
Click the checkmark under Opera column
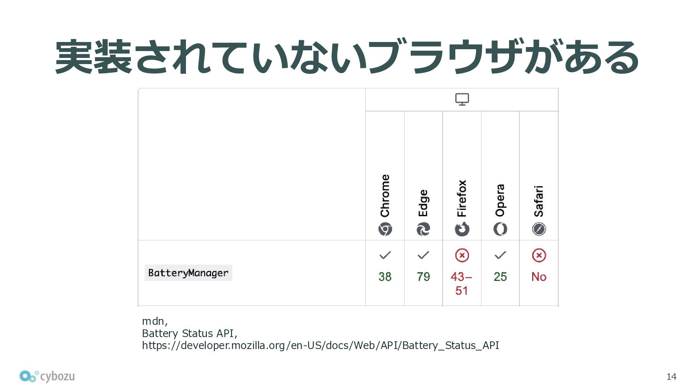pyautogui.click(x=500, y=255)
